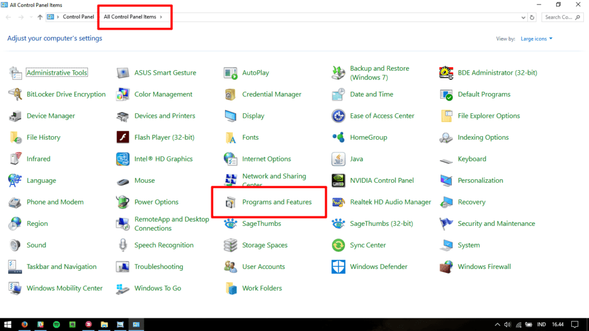
Task: Click the Speech Recognition microphone icon
Action: (x=123, y=245)
